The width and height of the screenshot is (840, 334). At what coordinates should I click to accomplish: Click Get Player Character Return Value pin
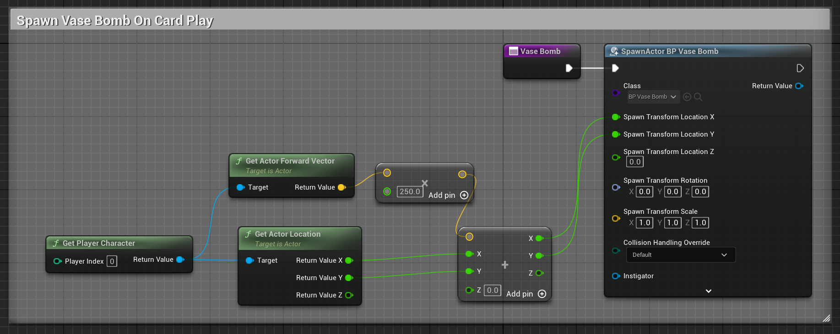click(x=180, y=260)
